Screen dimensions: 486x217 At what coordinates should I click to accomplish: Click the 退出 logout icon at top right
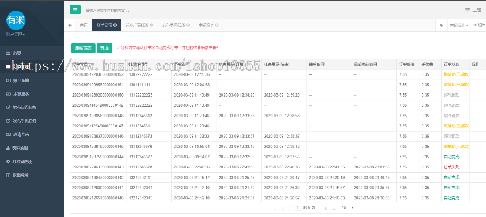coord(475,25)
